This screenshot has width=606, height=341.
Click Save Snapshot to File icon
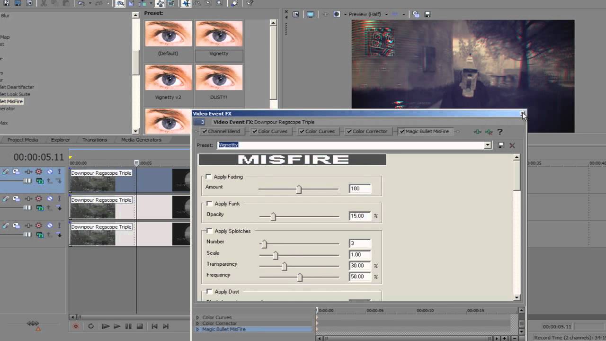point(427,14)
